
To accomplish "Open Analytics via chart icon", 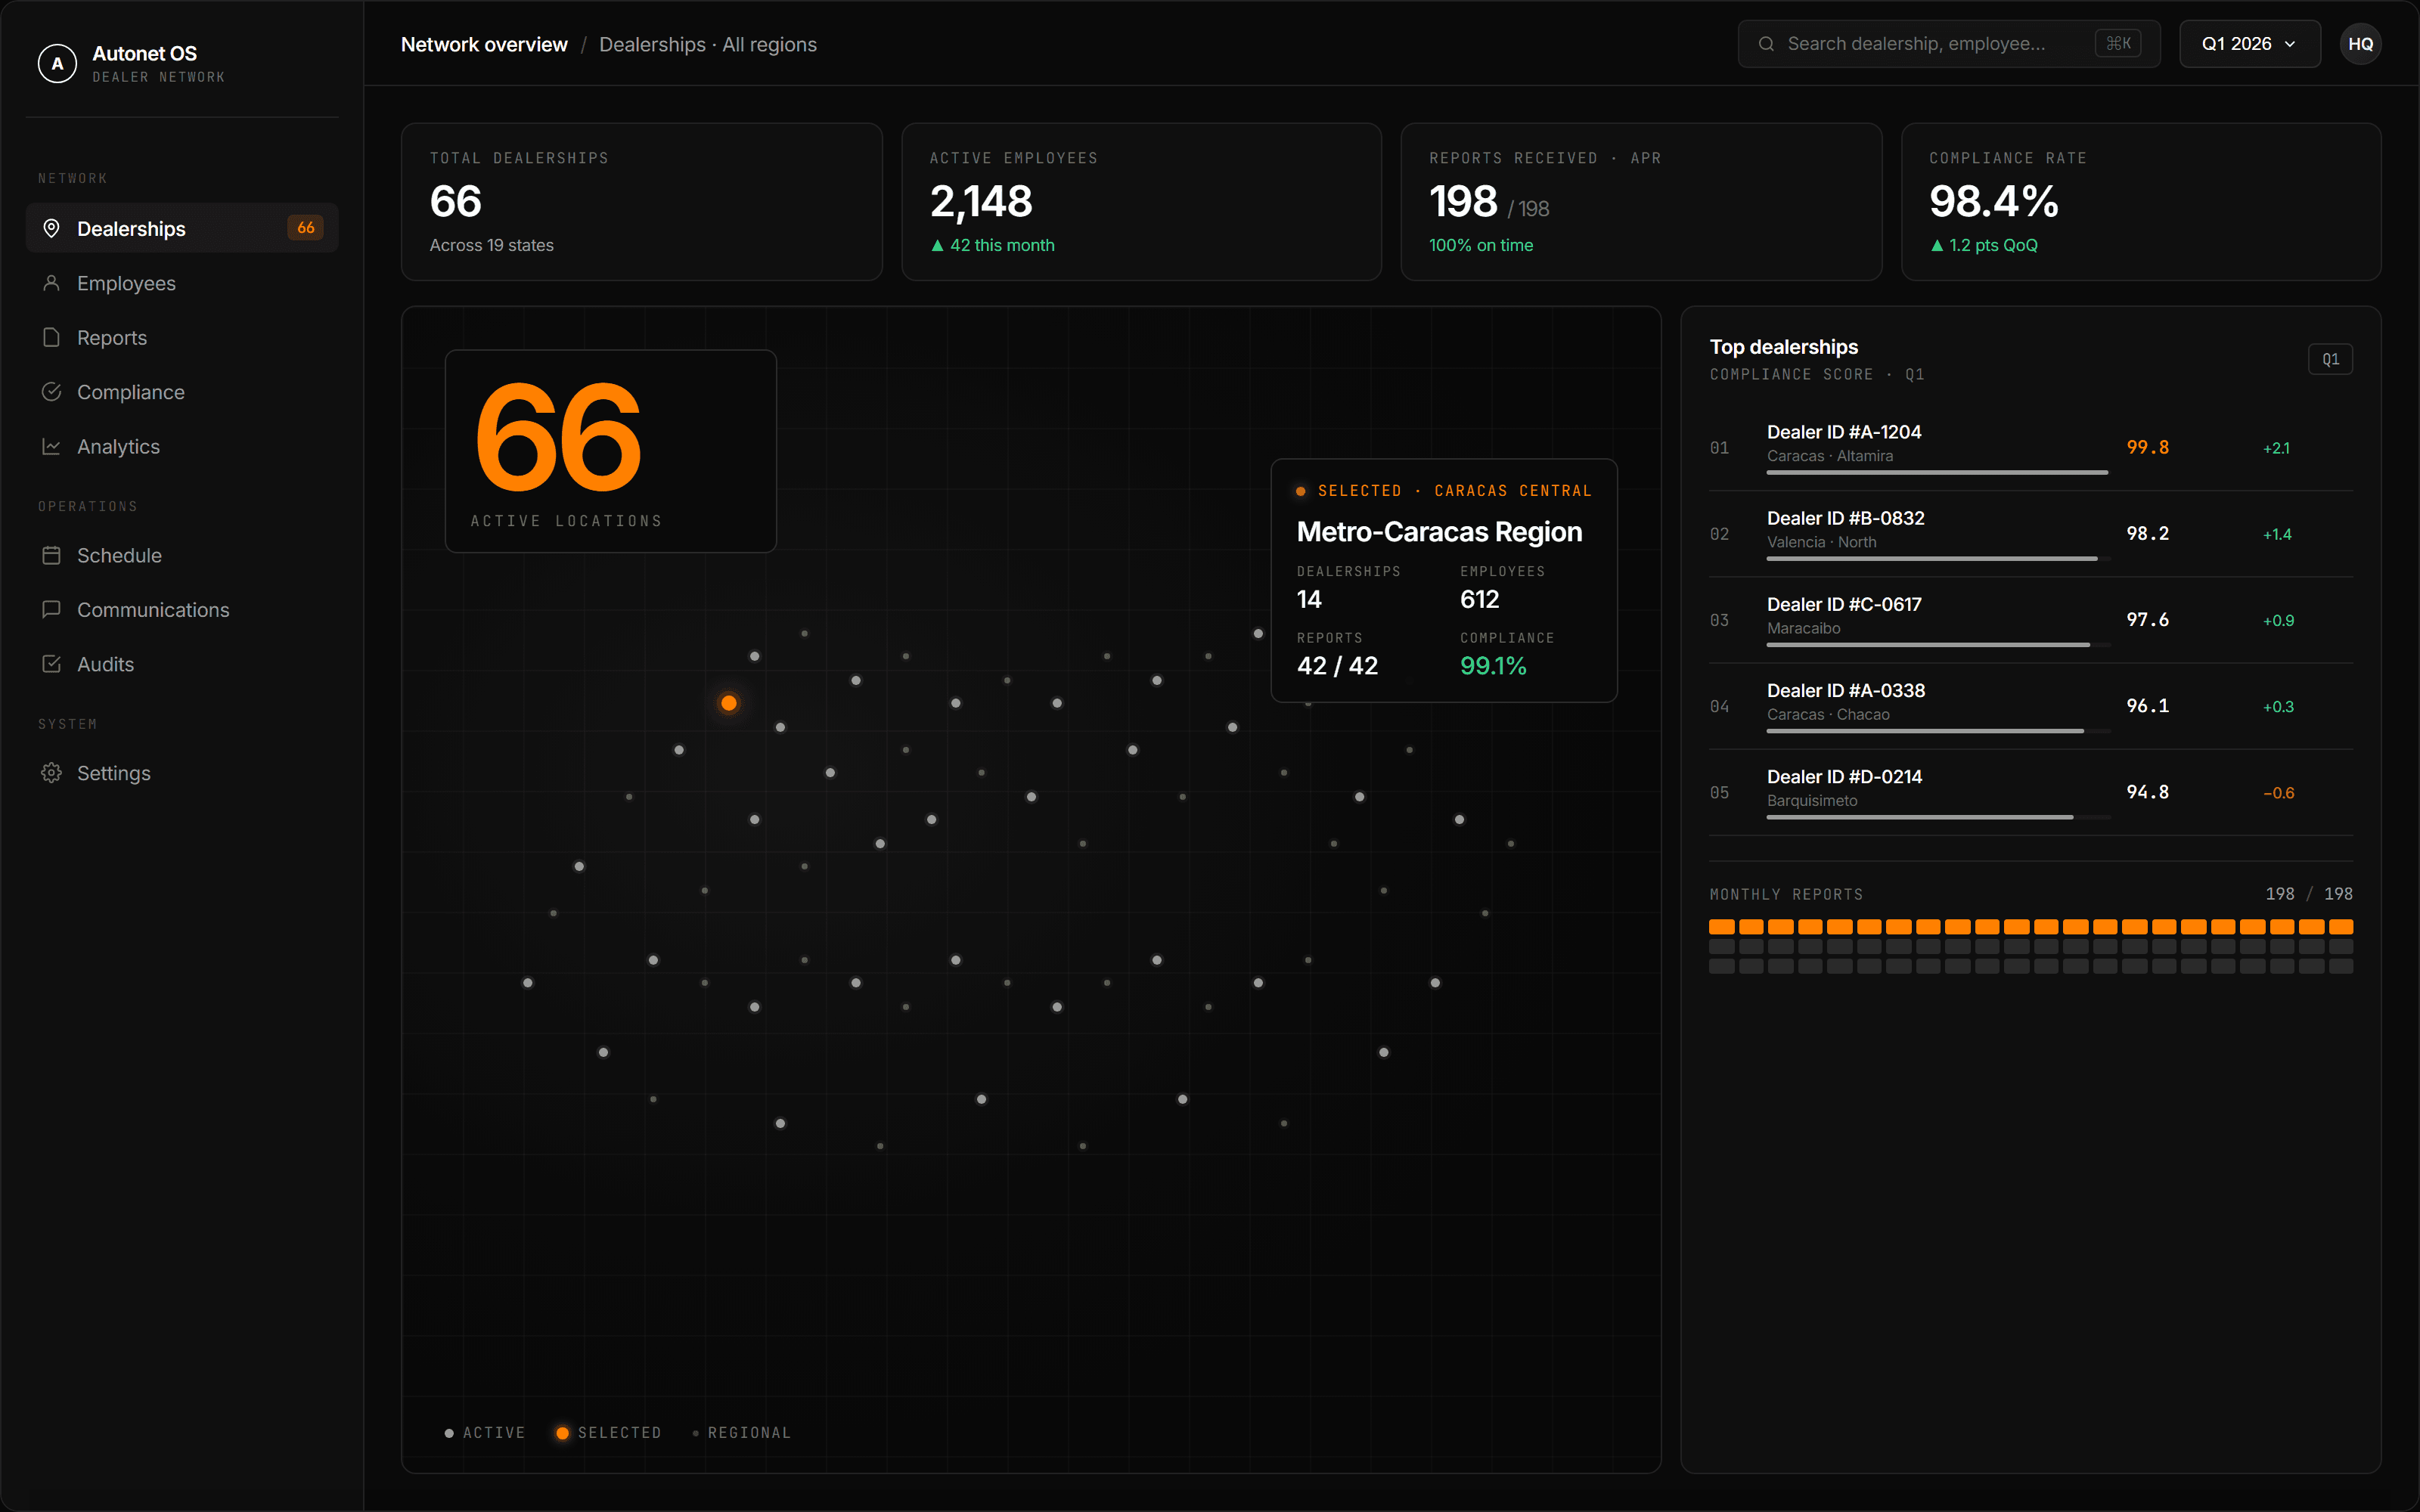I will [x=52, y=446].
